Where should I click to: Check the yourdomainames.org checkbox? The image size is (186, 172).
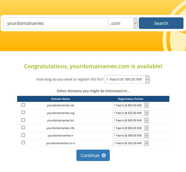[23, 112]
